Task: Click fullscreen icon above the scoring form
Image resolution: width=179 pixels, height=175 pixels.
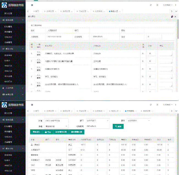Action: tap(157, 5)
